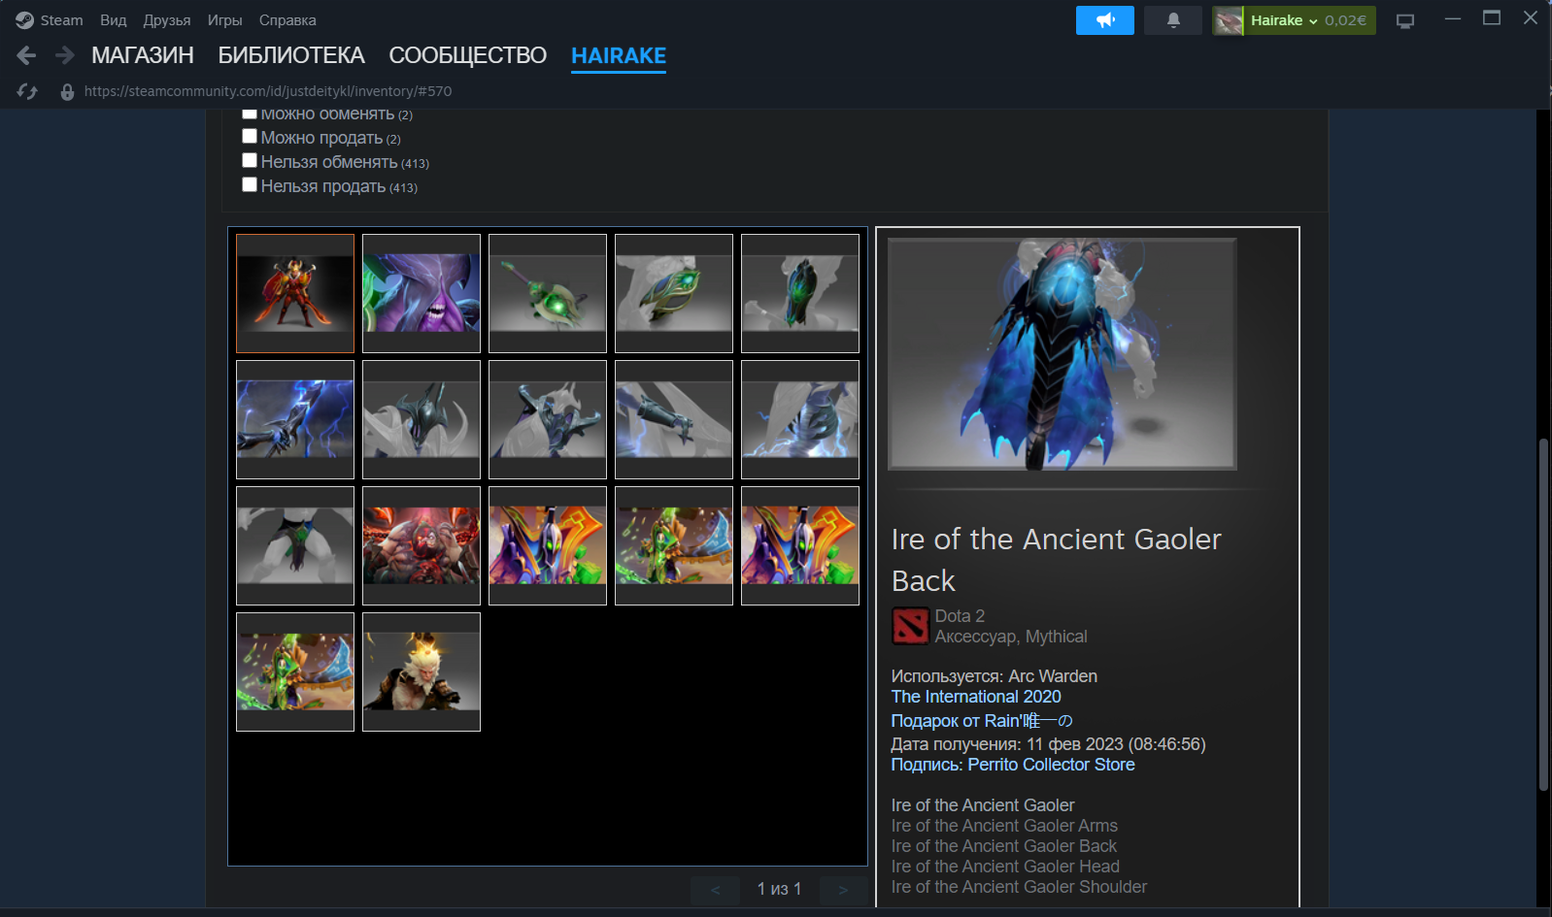
Task: Click Подарок от Rain gift text
Action: pos(982,721)
